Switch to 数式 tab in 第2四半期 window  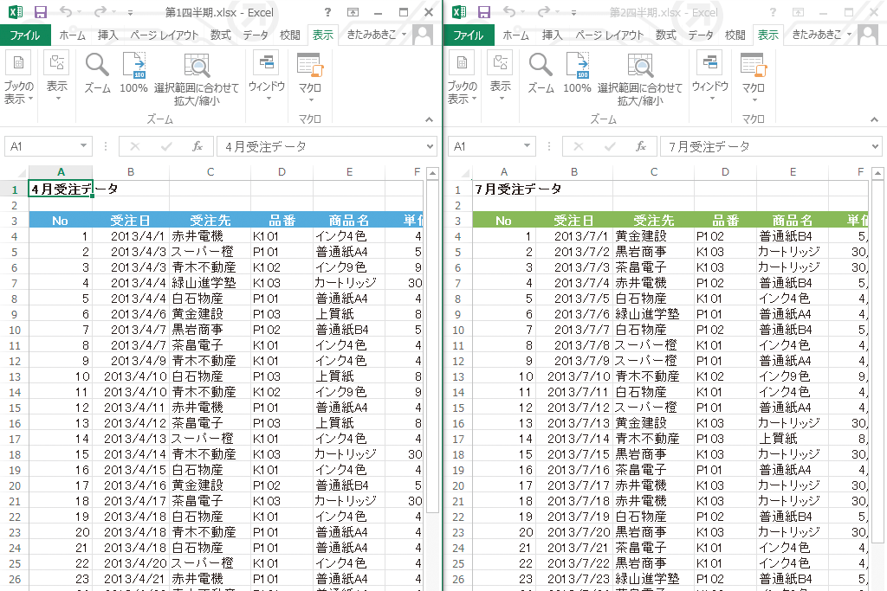666,35
